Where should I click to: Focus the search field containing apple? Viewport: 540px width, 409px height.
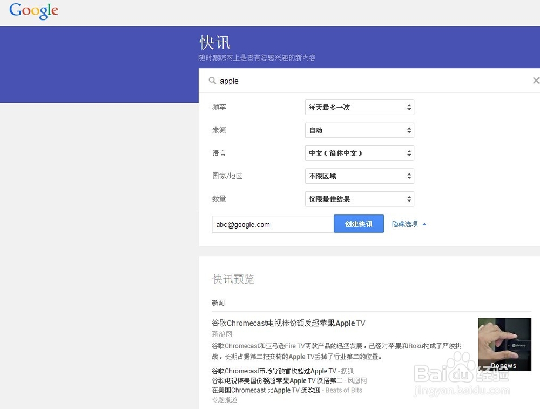[x=369, y=81]
